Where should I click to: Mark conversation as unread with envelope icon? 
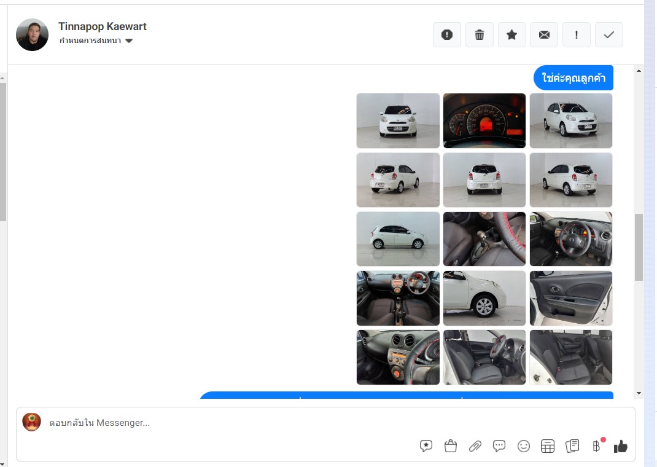(544, 35)
